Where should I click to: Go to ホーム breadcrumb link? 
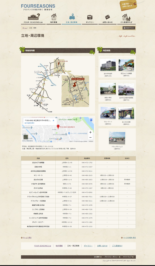[24, 28]
